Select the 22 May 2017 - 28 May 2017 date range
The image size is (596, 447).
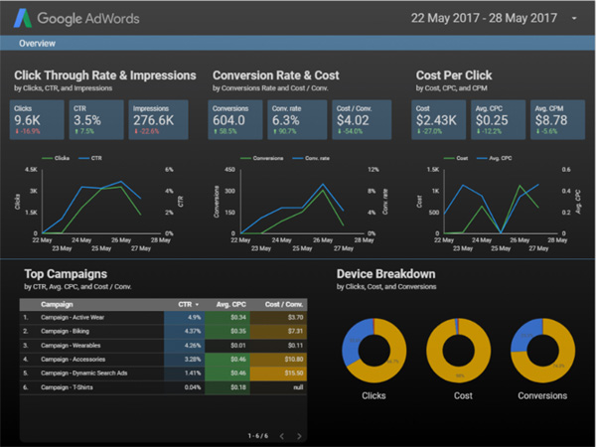(484, 18)
